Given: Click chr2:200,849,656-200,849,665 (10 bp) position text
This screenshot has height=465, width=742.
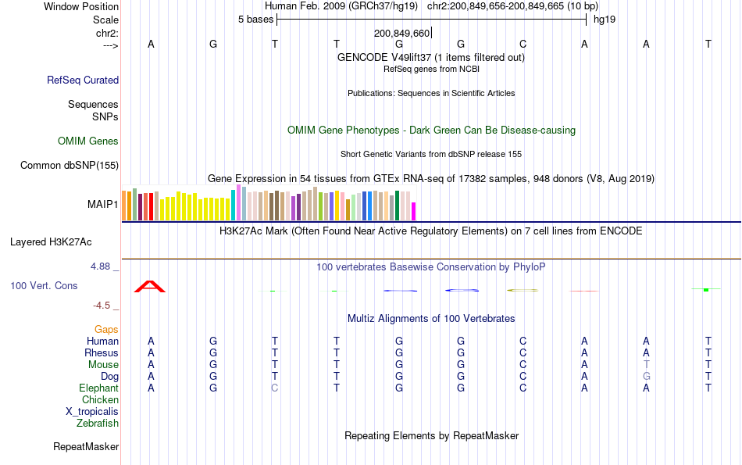Looking at the screenshot, I should click(512, 6).
